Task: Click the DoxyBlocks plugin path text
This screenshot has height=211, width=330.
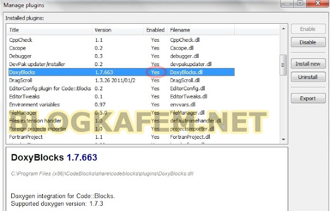Action: pyautogui.click(x=102, y=173)
